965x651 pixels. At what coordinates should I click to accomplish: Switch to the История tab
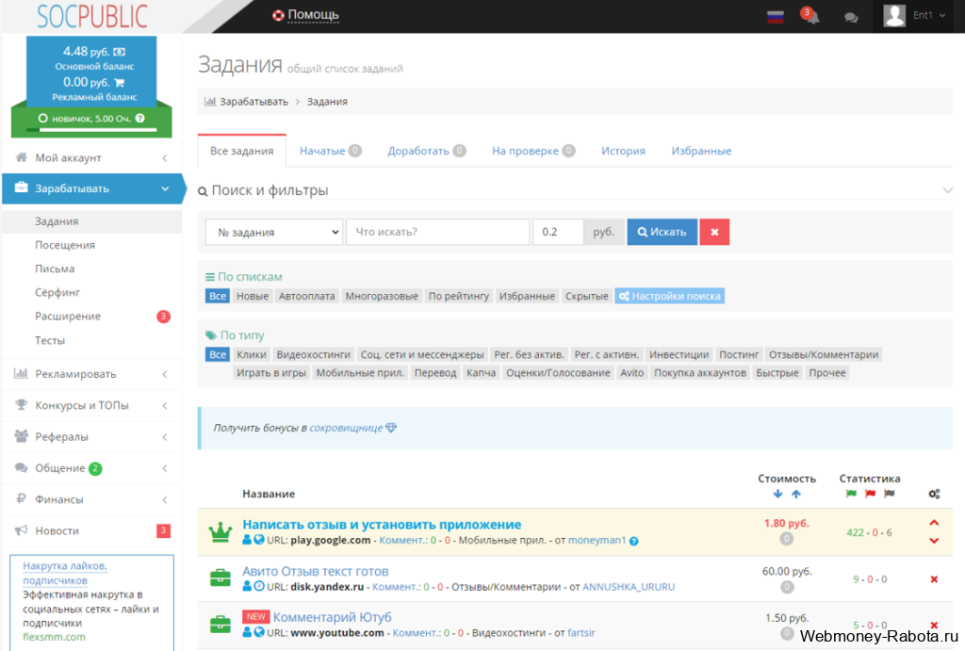point(623,151)
